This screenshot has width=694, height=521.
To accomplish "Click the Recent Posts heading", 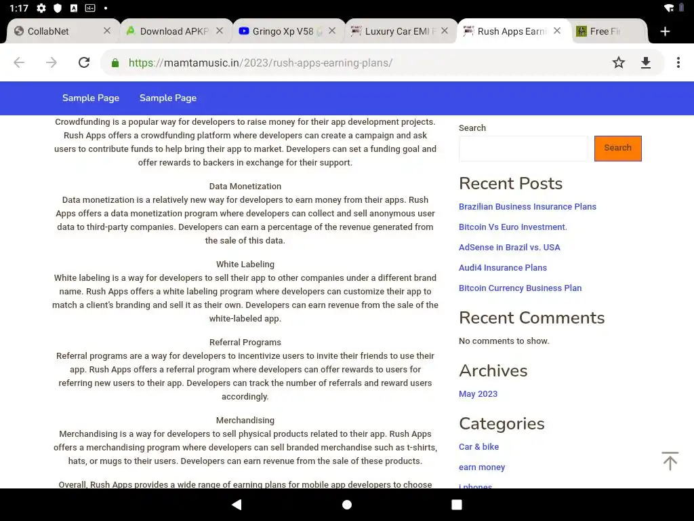I will coord(510,183).
